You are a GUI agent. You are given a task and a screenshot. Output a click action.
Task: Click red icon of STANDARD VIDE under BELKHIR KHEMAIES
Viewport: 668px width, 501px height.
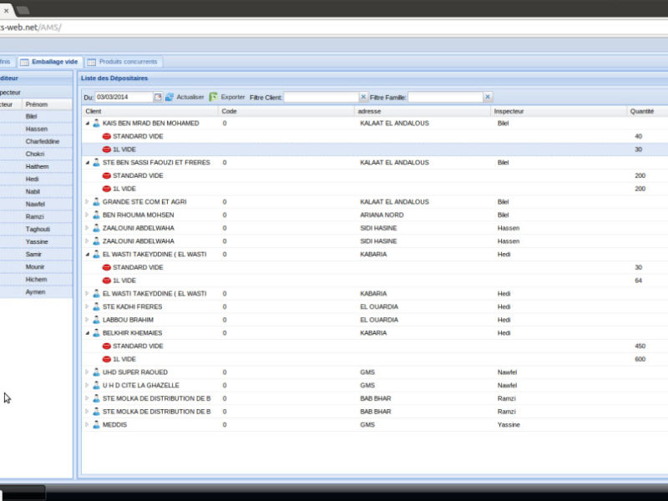click(106, 346)
